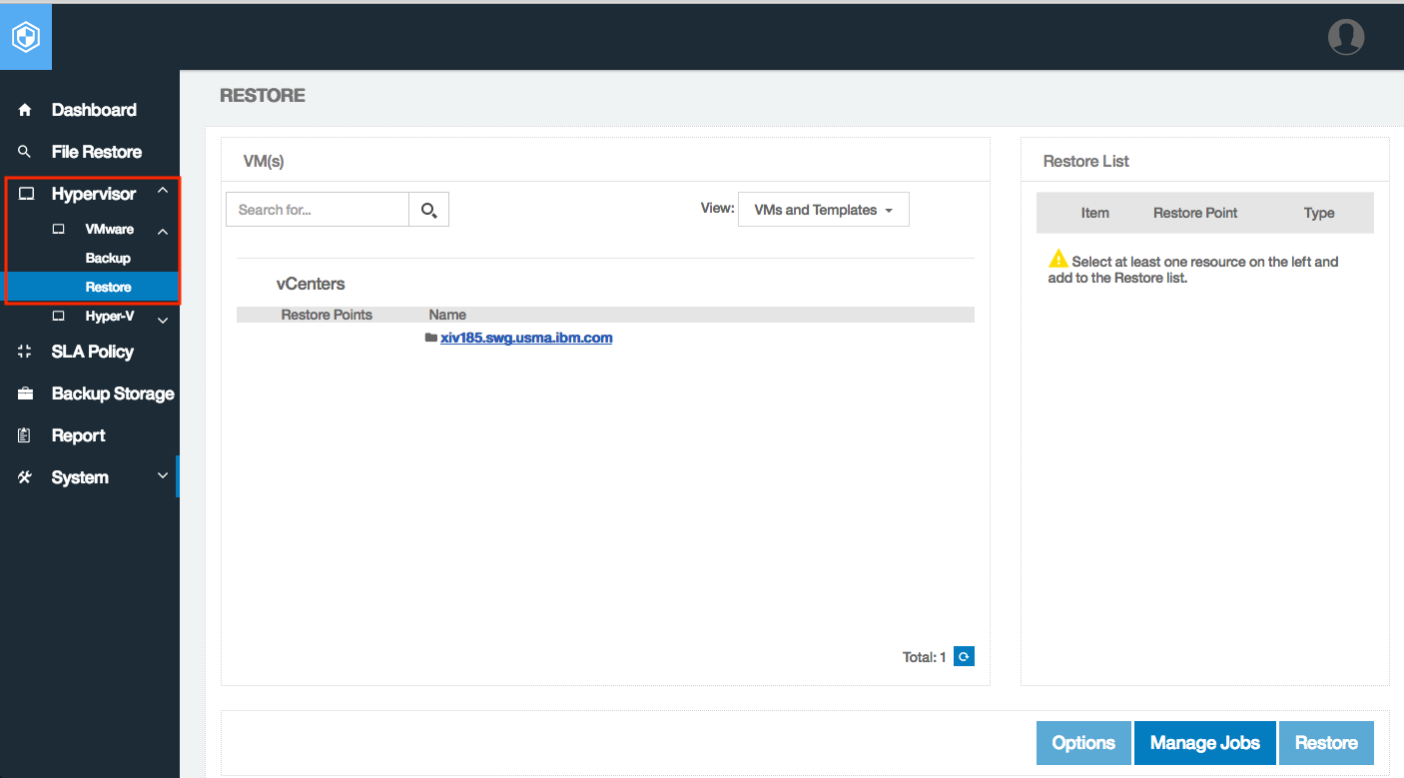Collapse the VMware submenu chevron

coord(163,232)
